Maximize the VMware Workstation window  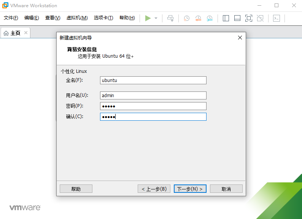coord(277,5)
